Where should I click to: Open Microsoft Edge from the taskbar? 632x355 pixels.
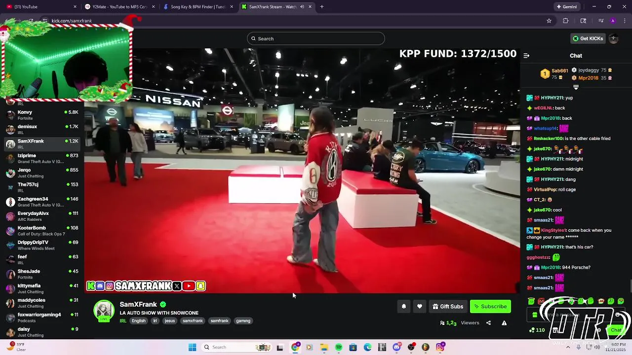click(x=367, y=347)
